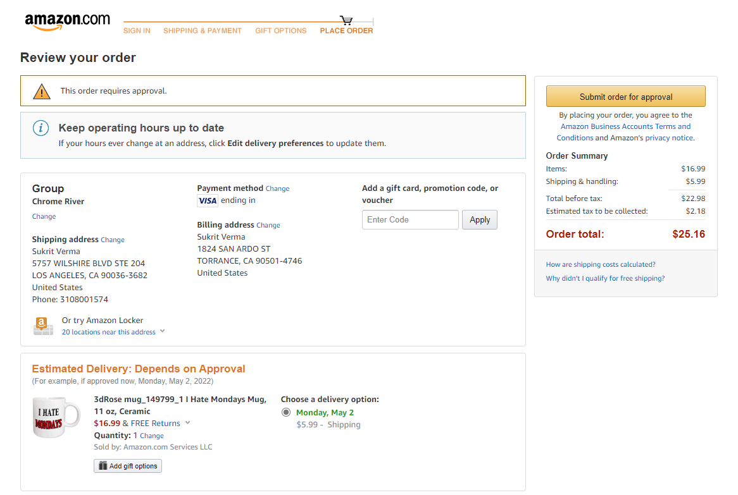Screen dimensions: 738x495
Task: Go to Shipping & Payment step
Action: click(x=203, y=30)
